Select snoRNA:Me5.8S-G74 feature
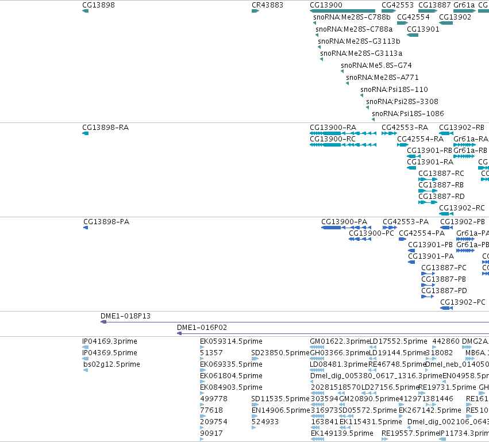Image resolution: width=489 pixels, height=442 pixels. (342, 71)
